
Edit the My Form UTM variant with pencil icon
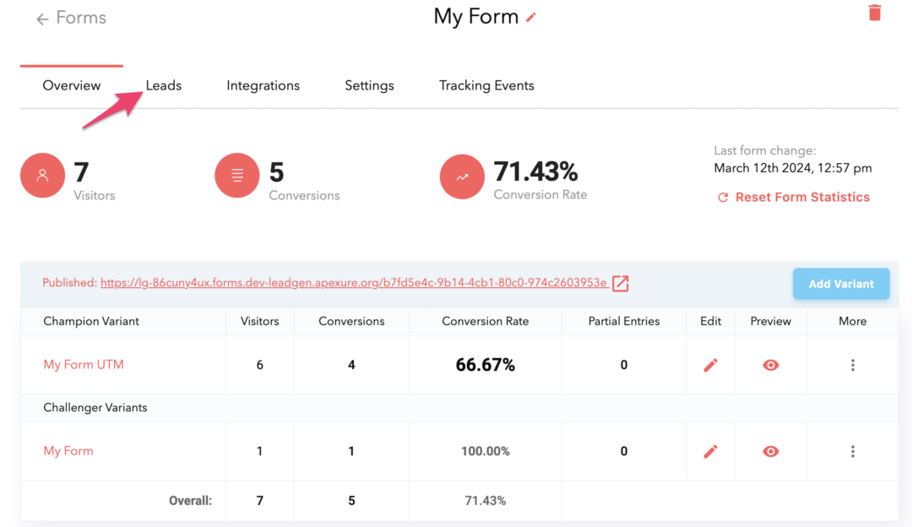tap(710, 365)
